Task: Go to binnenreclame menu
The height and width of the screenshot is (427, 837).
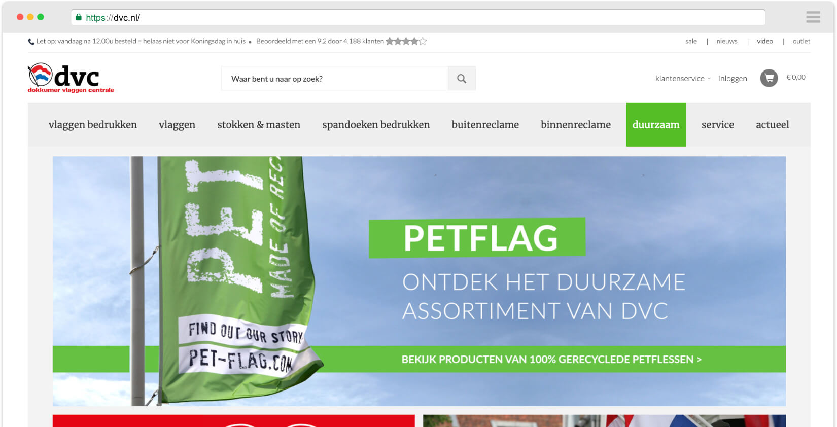Action: click(576, 125)
